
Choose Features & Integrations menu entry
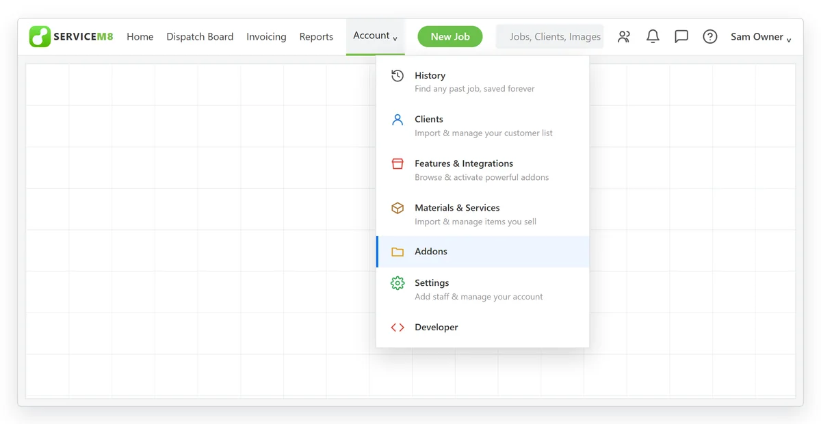point(482,170)
